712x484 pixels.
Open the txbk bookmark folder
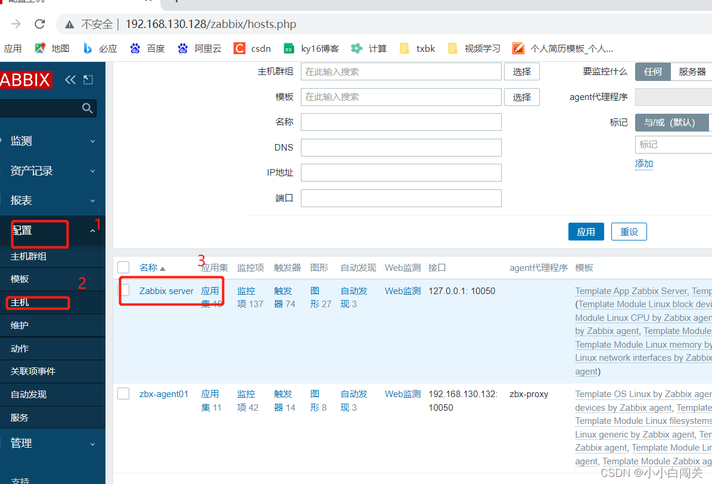[x=417, y=49]
